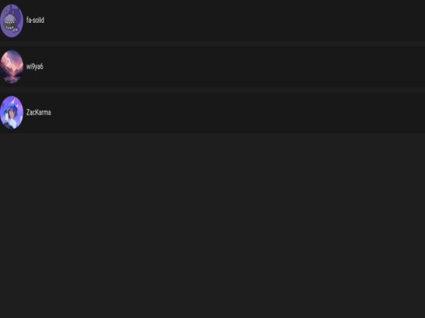Select the ZacKarma user row
This screenshot has height=318, width=425.
pyautogui.click(x=213, y=112)
